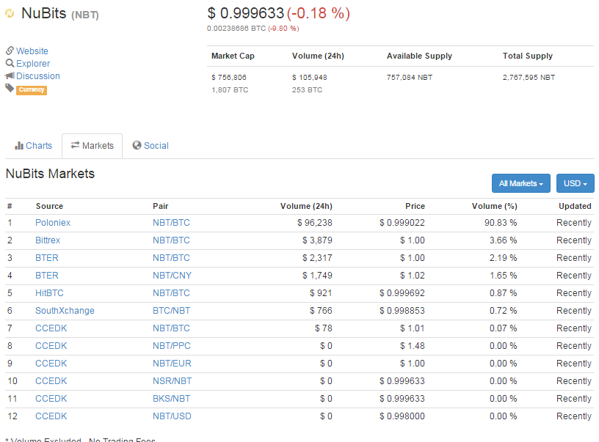Click the exchange arrows icon on Markets tab

point(76,144)
